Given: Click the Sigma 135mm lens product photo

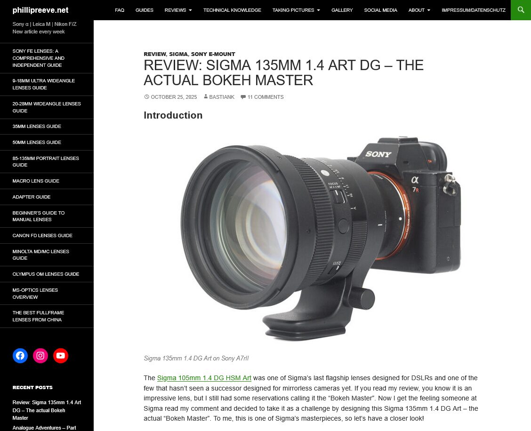Looking at the screenshot, I should click(x=320, y=238).
